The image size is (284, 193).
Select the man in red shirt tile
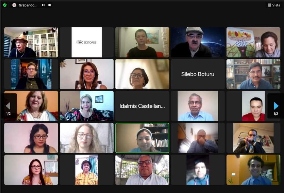pos(253,106)
